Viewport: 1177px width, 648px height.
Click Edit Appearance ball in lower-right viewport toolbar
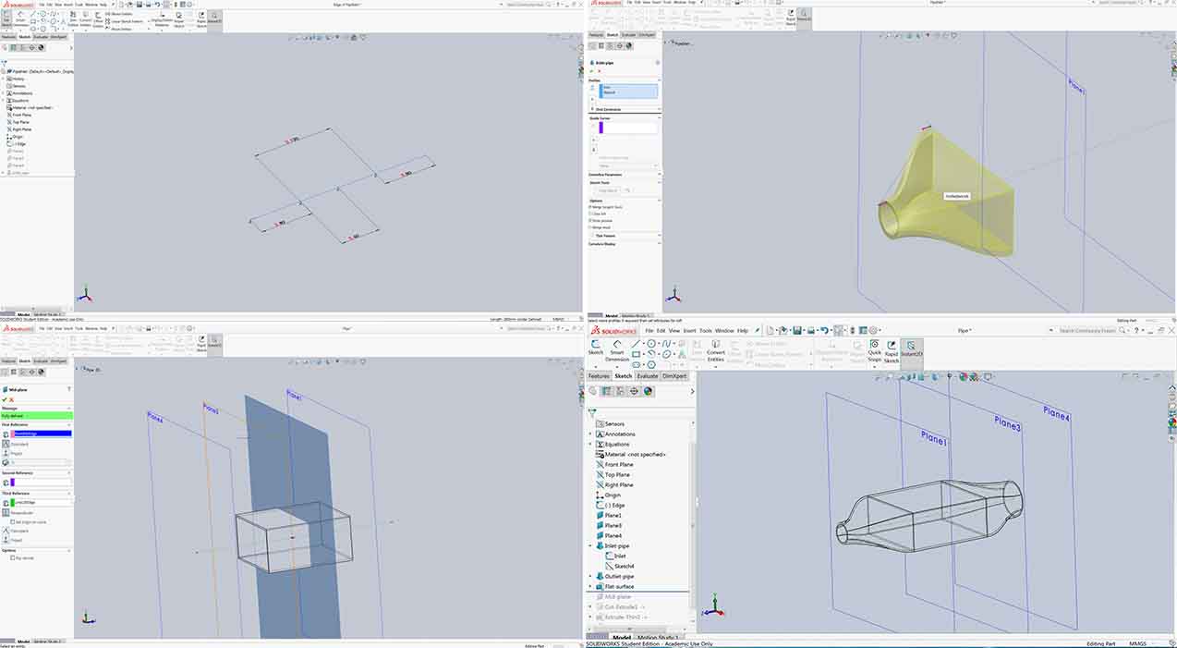(964, 376)
